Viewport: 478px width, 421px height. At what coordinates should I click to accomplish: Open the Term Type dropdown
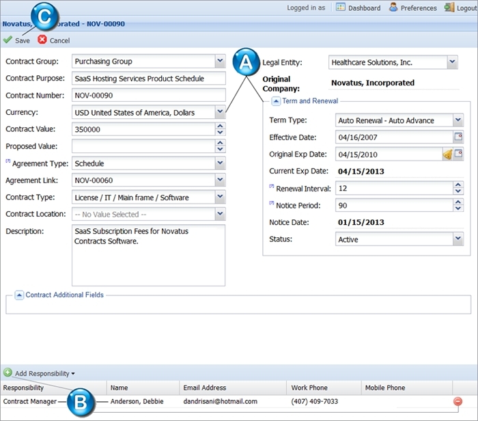pos(458,120)
